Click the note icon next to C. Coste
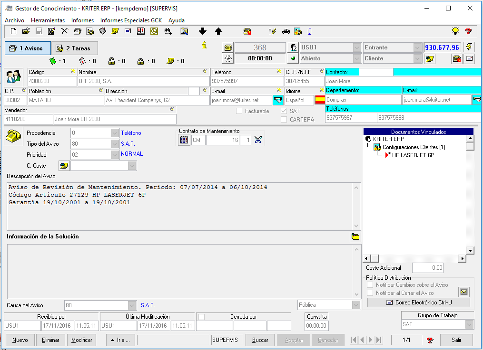This screenshot has width=483, height=350. (64, 166)
